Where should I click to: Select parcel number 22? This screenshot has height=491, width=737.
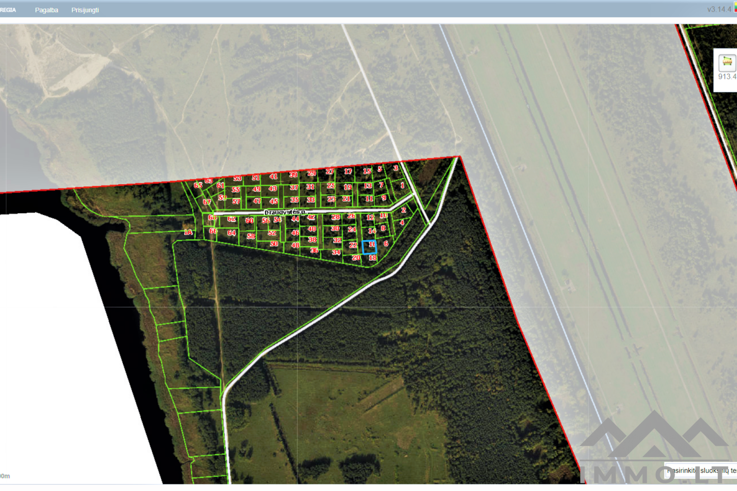coord(353,245)
